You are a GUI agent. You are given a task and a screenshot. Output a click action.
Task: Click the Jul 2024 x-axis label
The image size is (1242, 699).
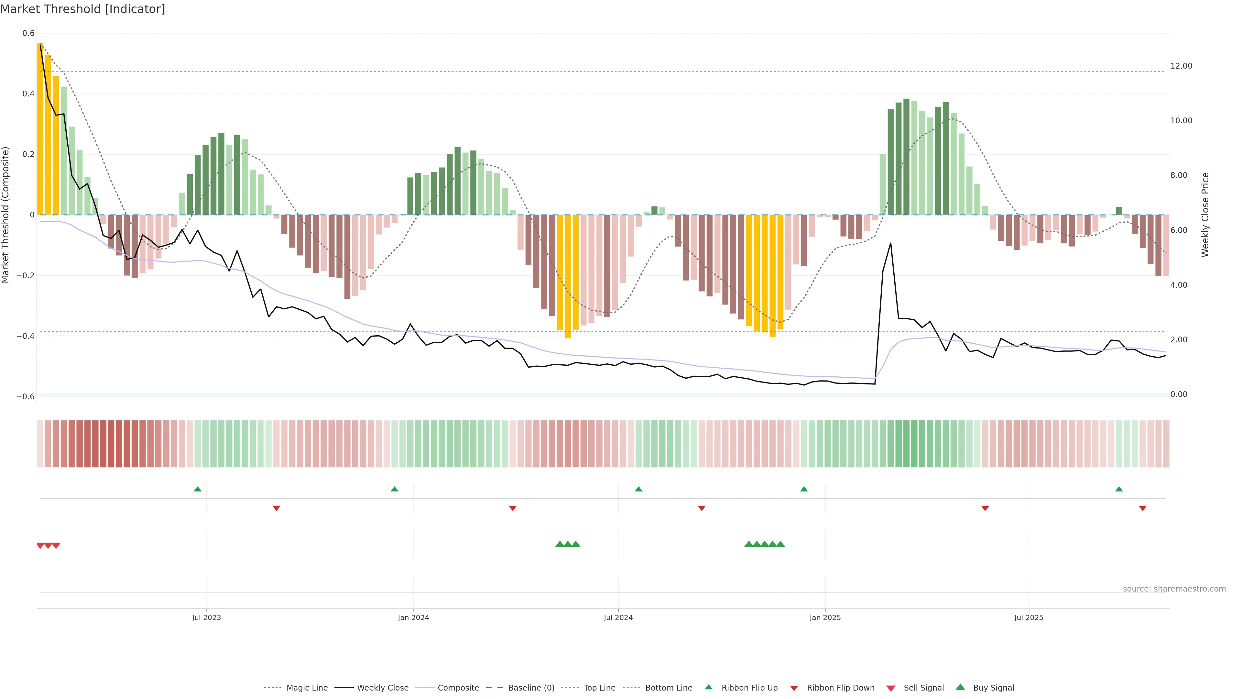click(x=618, y=617)
